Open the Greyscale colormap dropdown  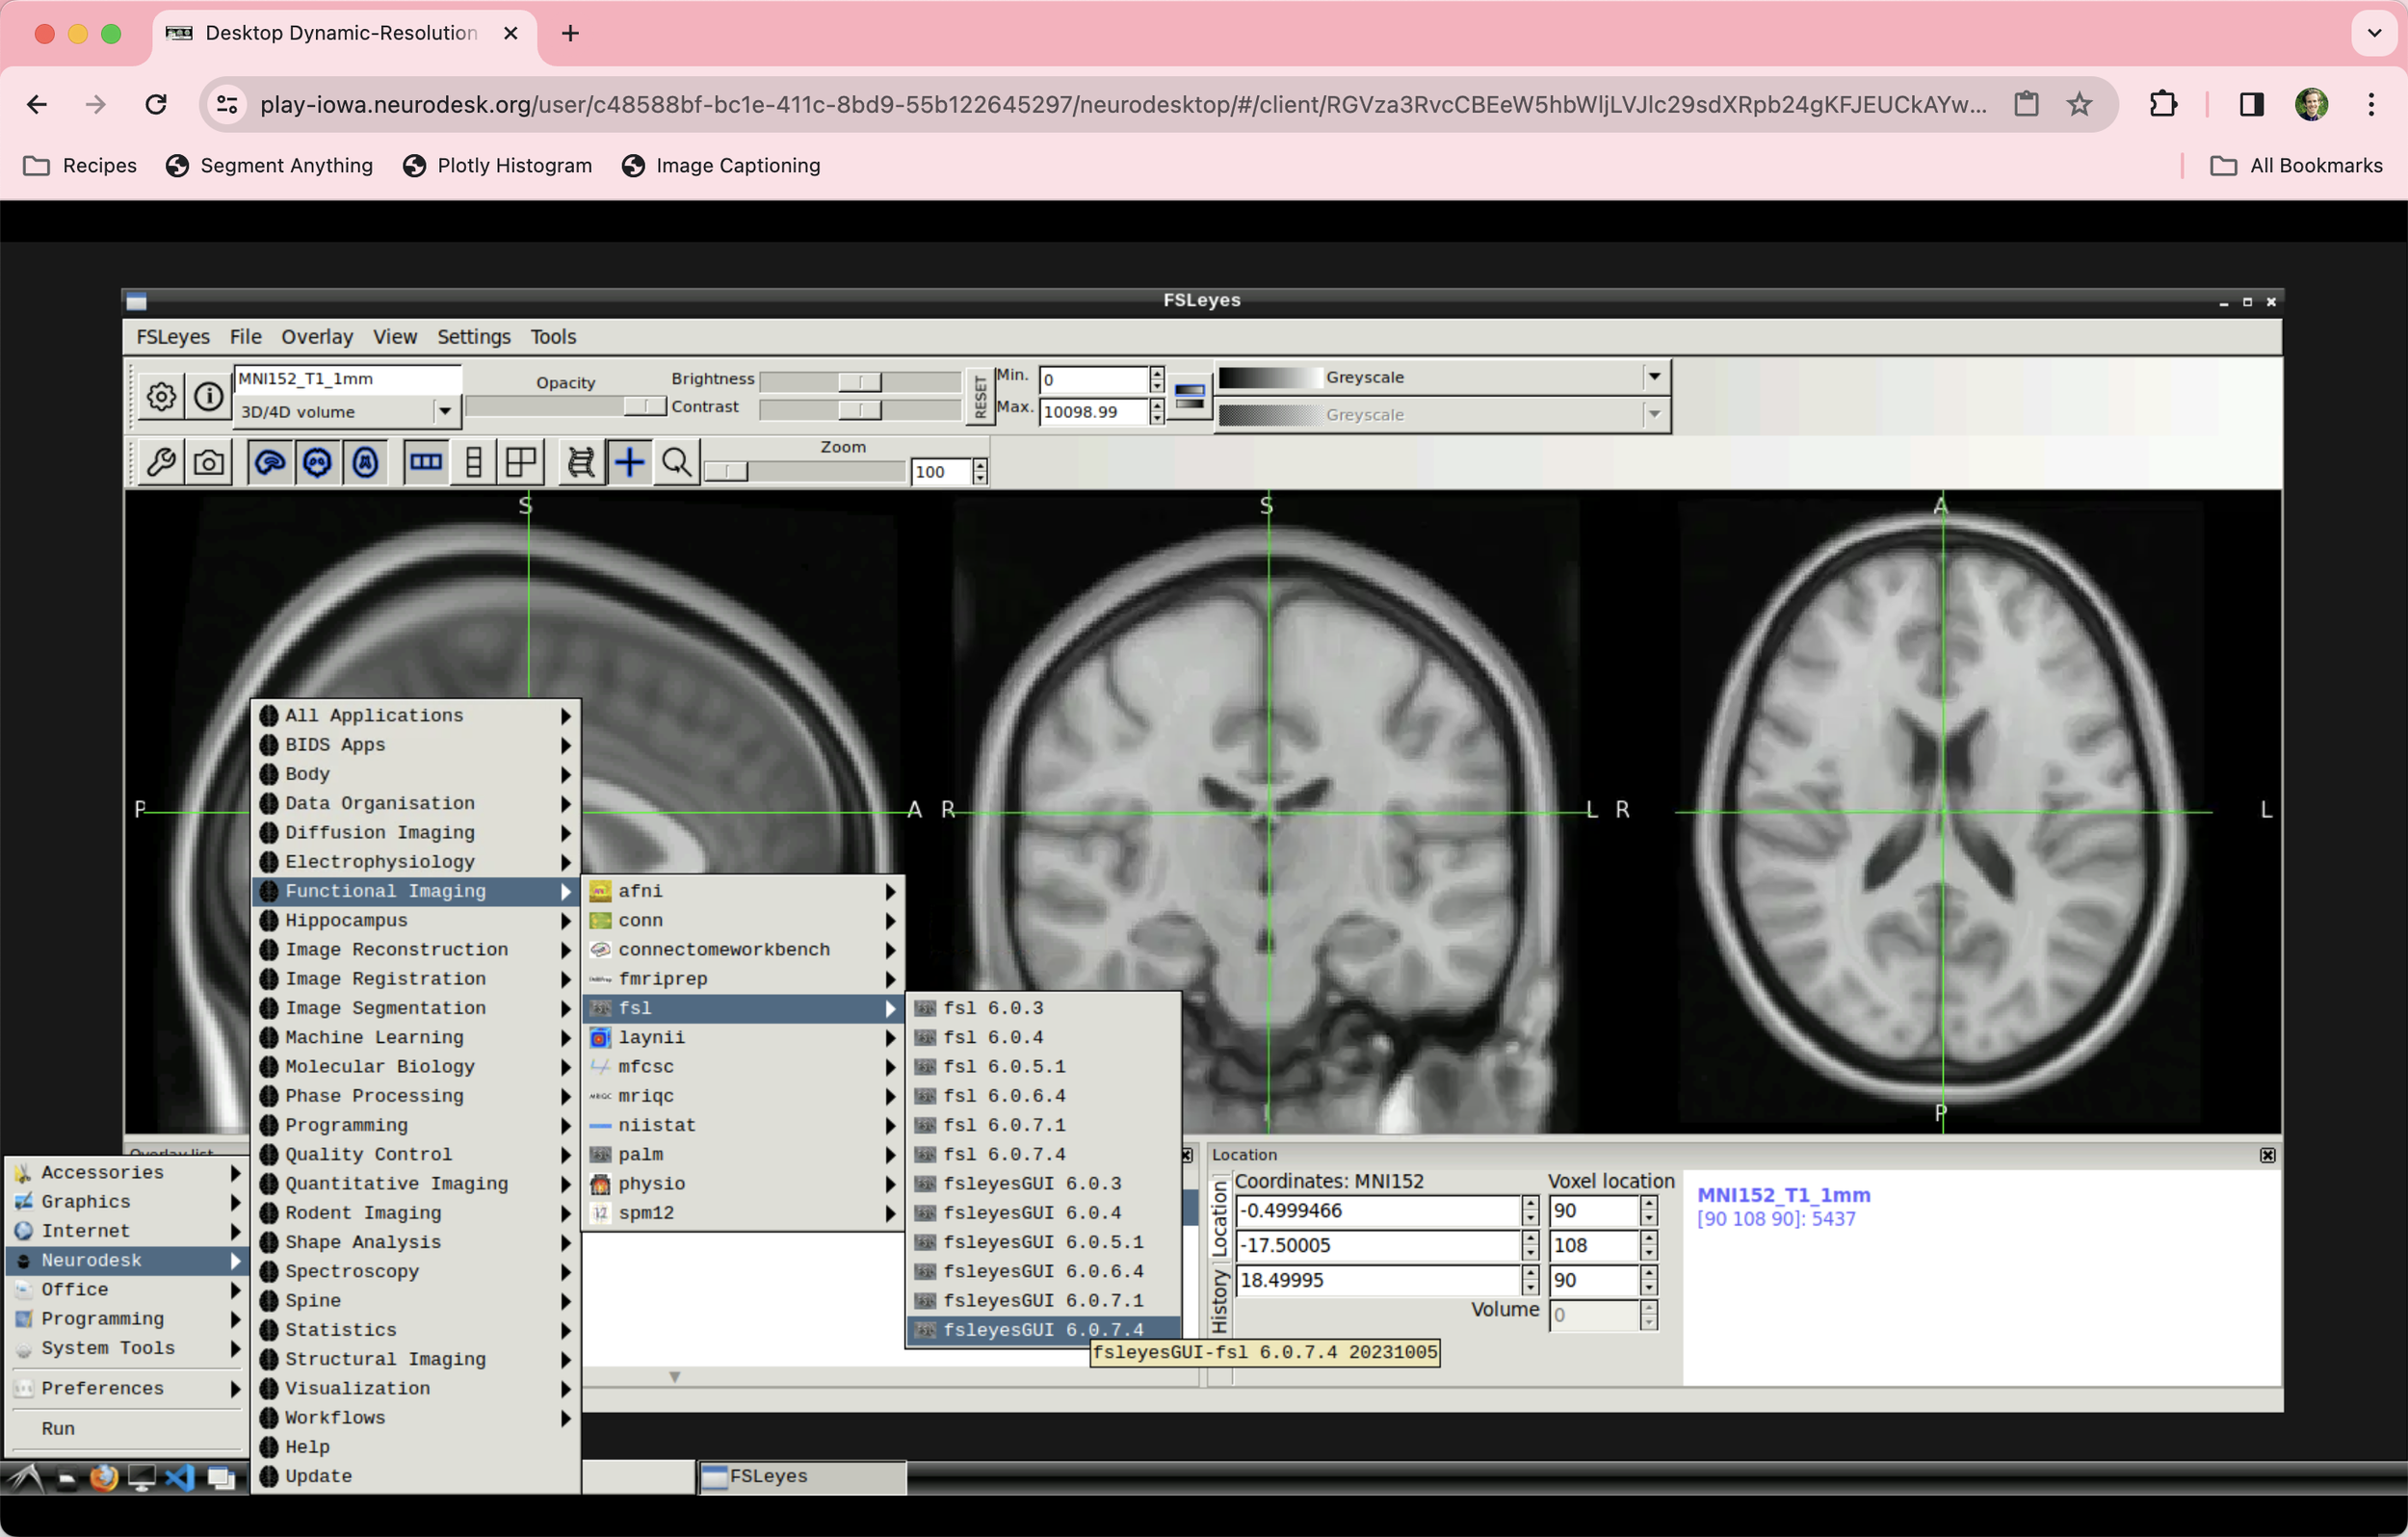(x=1655, y=377)
